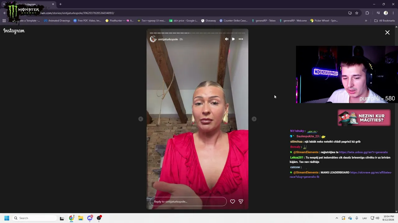The height and width of the screenshot is (223, 398).
Task: Open OBS Studio from the taskbar
Action: [99, 218]
